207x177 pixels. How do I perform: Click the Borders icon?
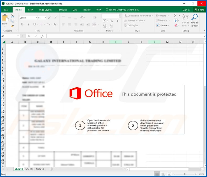tap(41, 24)
